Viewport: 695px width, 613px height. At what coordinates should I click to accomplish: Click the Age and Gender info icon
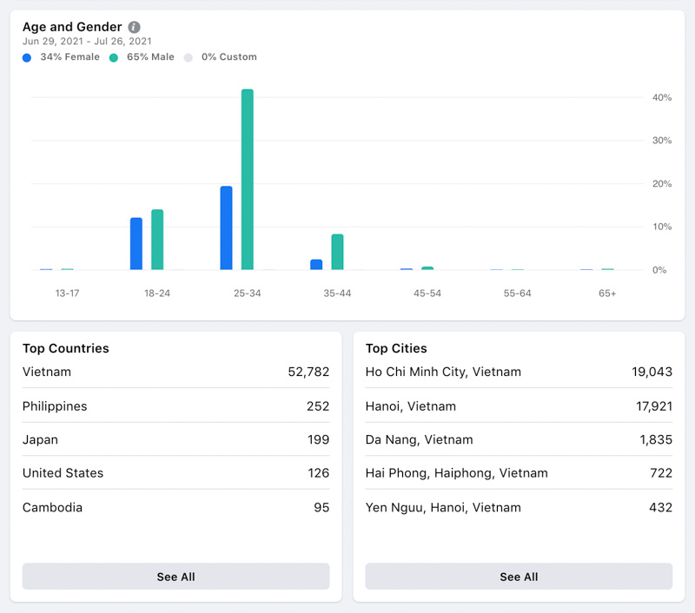click(134, 27)
